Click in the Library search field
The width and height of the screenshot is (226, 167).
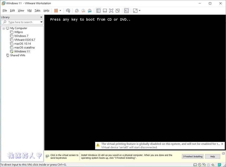(21, 22)
